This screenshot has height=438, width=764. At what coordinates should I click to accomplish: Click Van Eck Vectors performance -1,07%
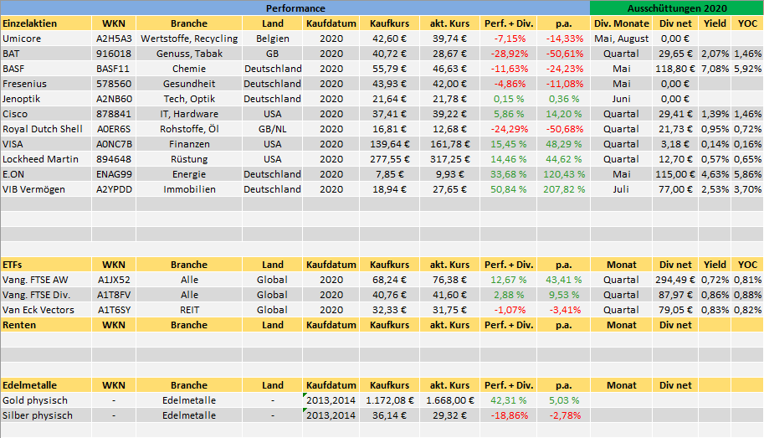508,310
